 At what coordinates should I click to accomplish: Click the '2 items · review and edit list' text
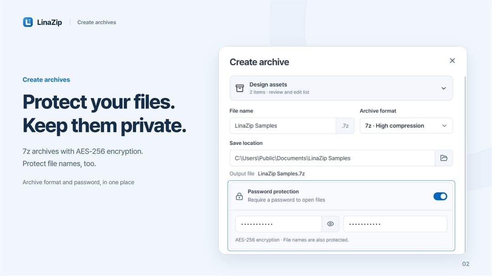279,92
